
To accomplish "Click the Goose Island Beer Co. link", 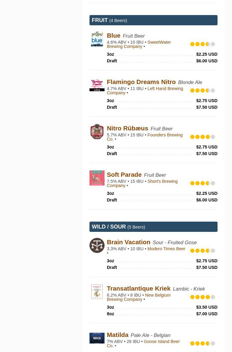I will point(143,344).
